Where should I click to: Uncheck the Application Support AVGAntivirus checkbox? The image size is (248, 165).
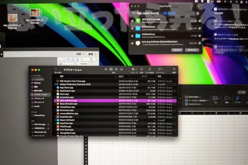(132, 28)
